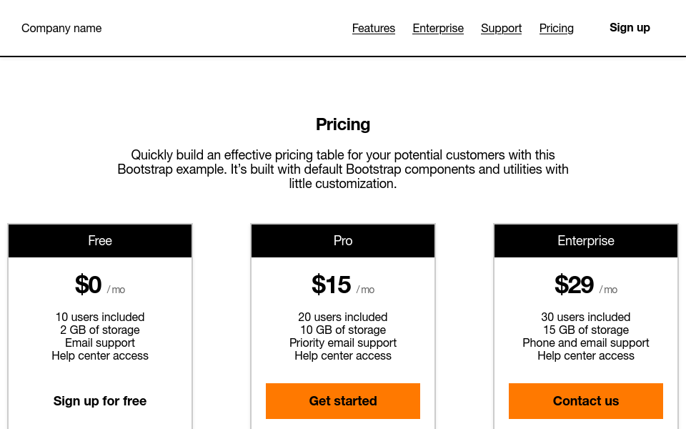The width and height of the screenshot is (686, 429).
Task: Click Email support under the Free plan
Action: [99, 342]
